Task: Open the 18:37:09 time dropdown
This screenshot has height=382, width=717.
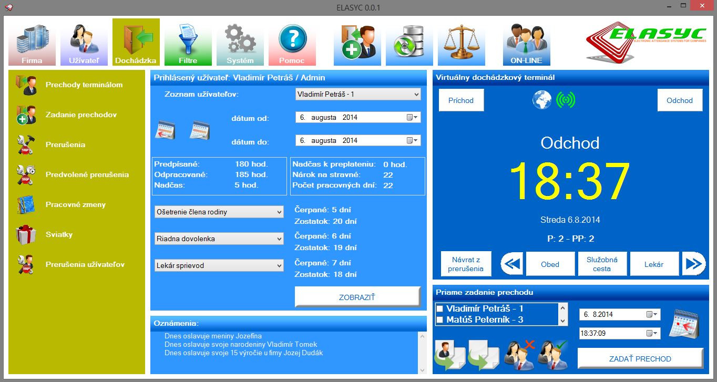Action: click(x=652, y=333)
